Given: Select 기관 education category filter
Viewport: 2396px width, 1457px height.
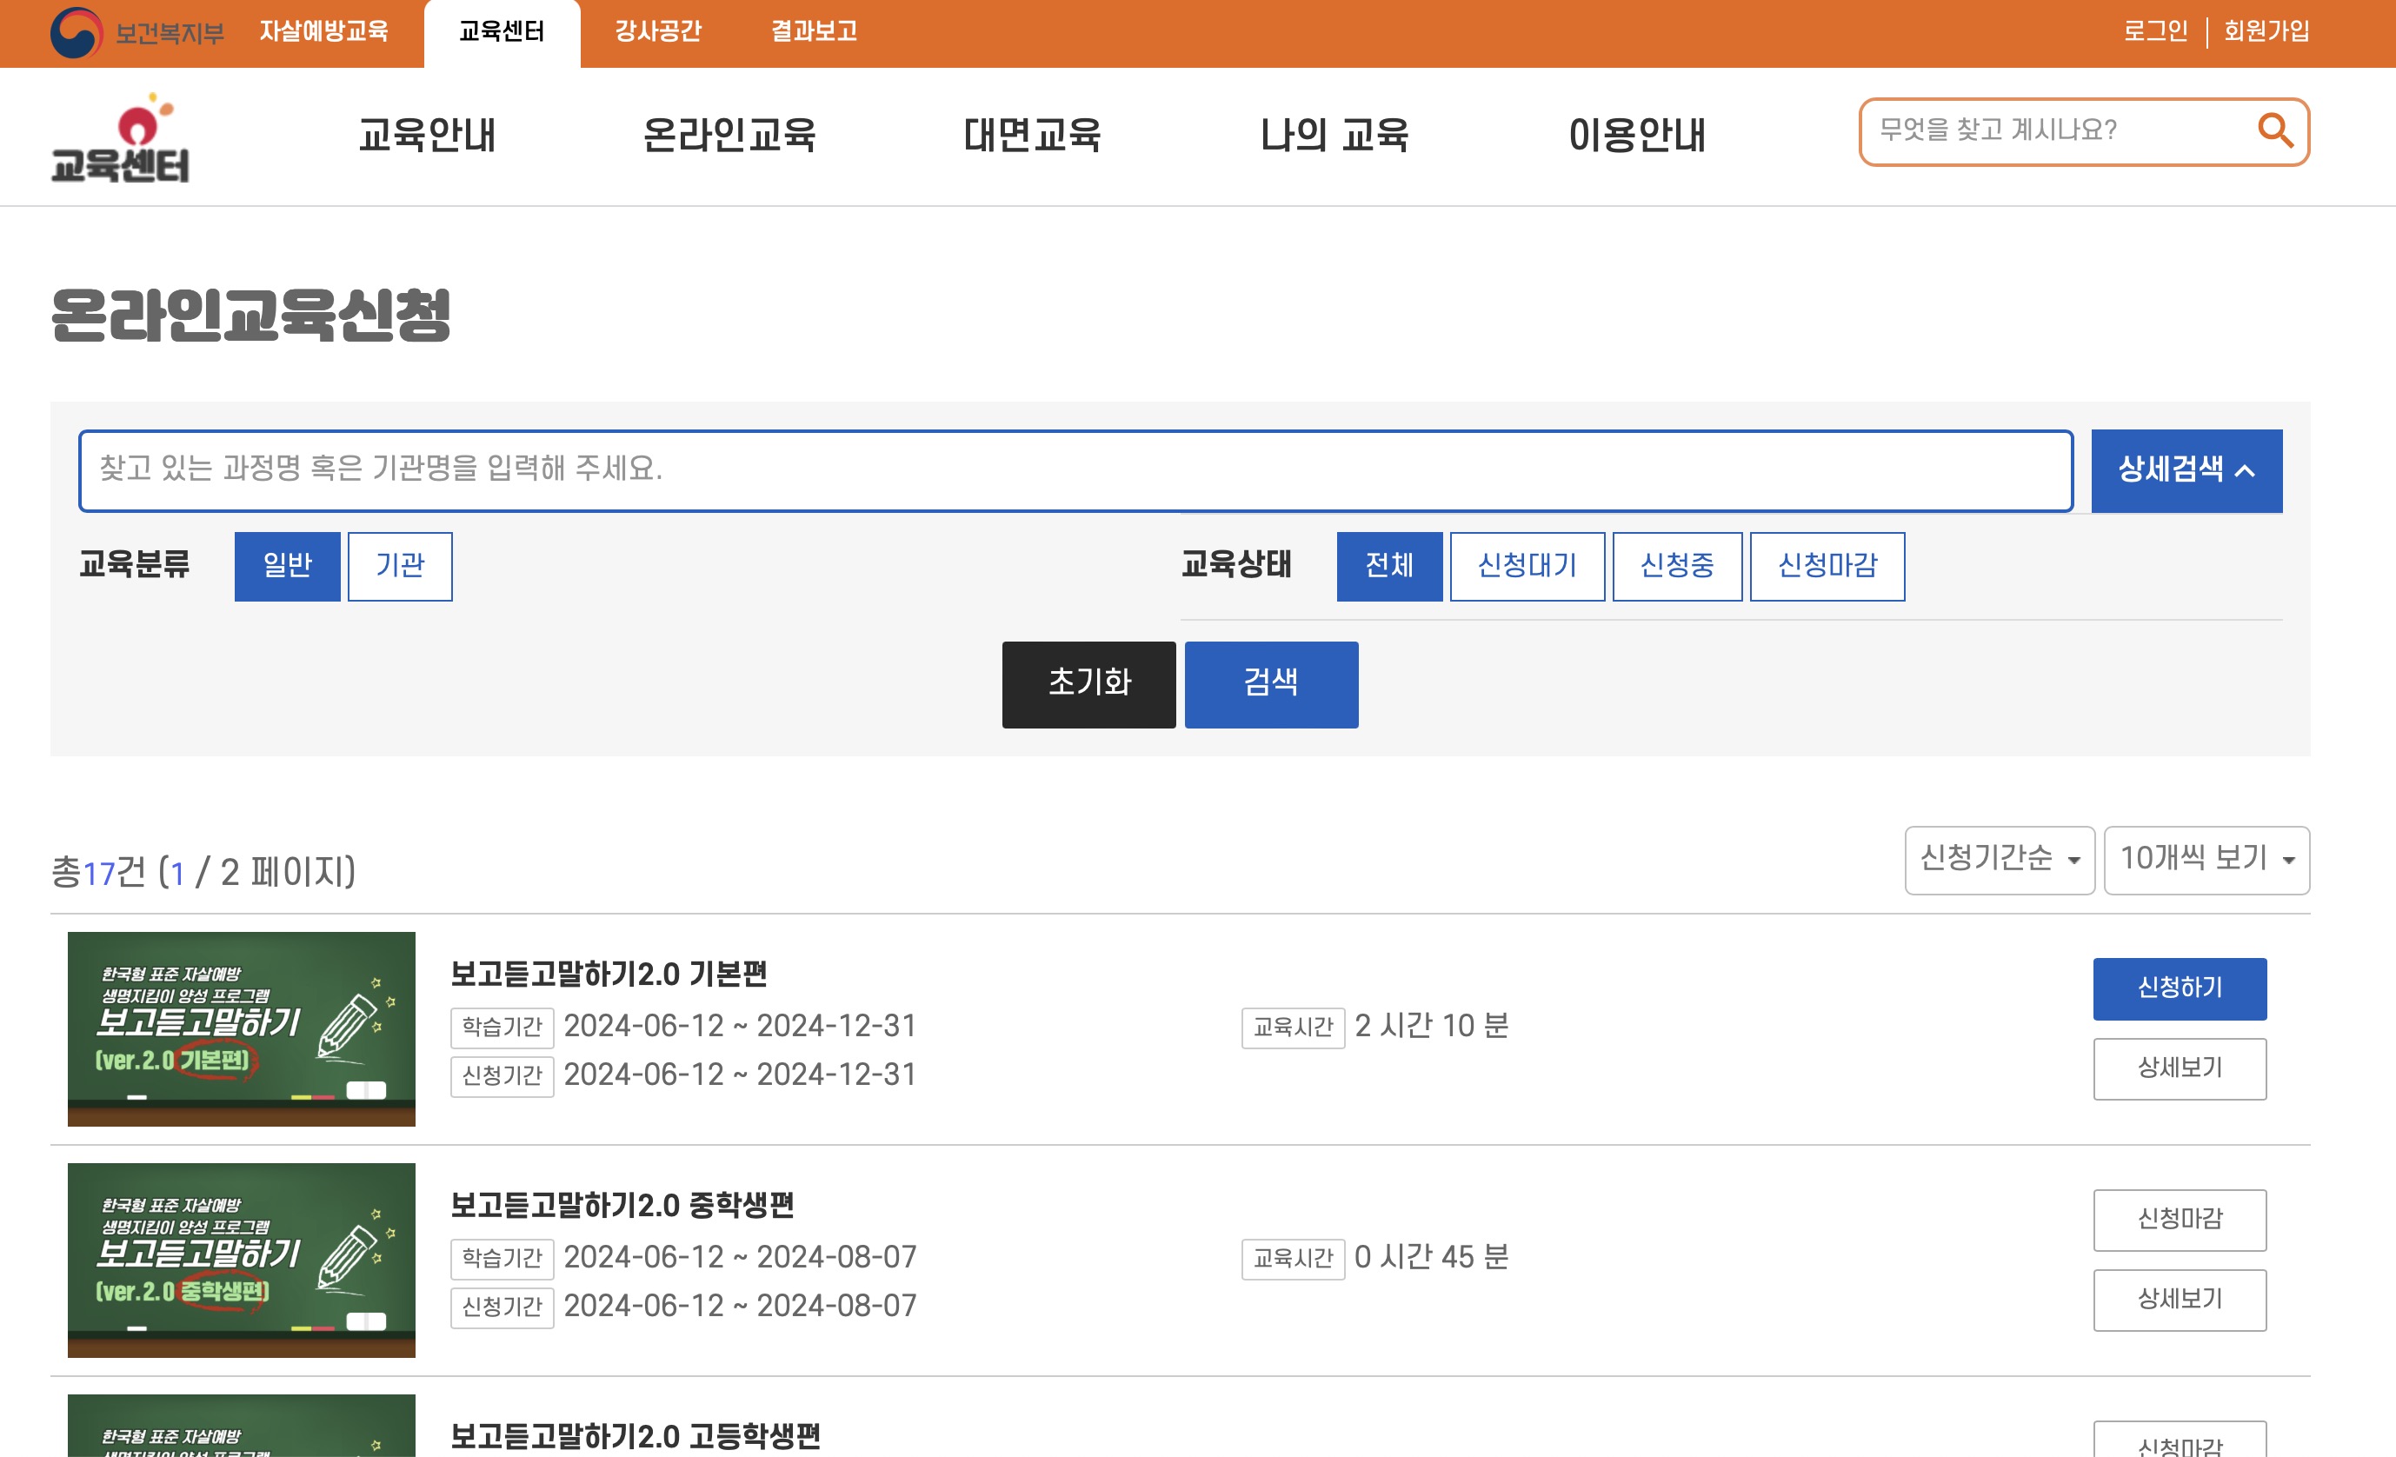Looking at the screenshot, I should pyautogui.click(x=400, y=566).
